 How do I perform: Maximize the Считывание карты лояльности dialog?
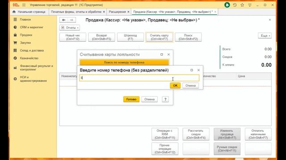pos(162,54)
